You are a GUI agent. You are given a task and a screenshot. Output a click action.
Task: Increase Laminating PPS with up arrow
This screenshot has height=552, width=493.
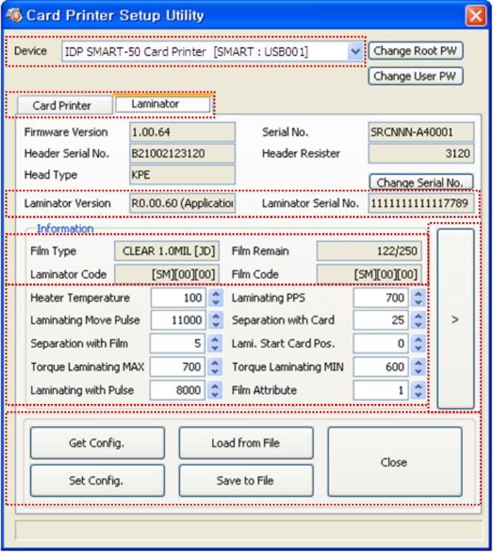(418, 293)
